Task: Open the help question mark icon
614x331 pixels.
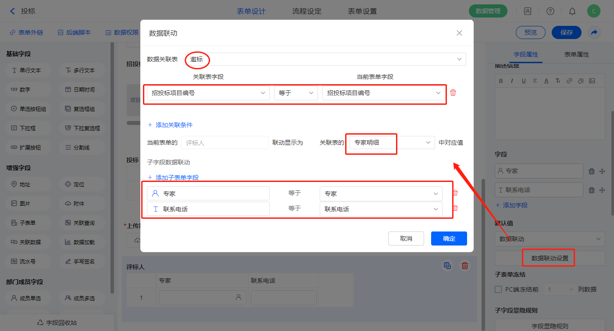Action: (550, 11)
